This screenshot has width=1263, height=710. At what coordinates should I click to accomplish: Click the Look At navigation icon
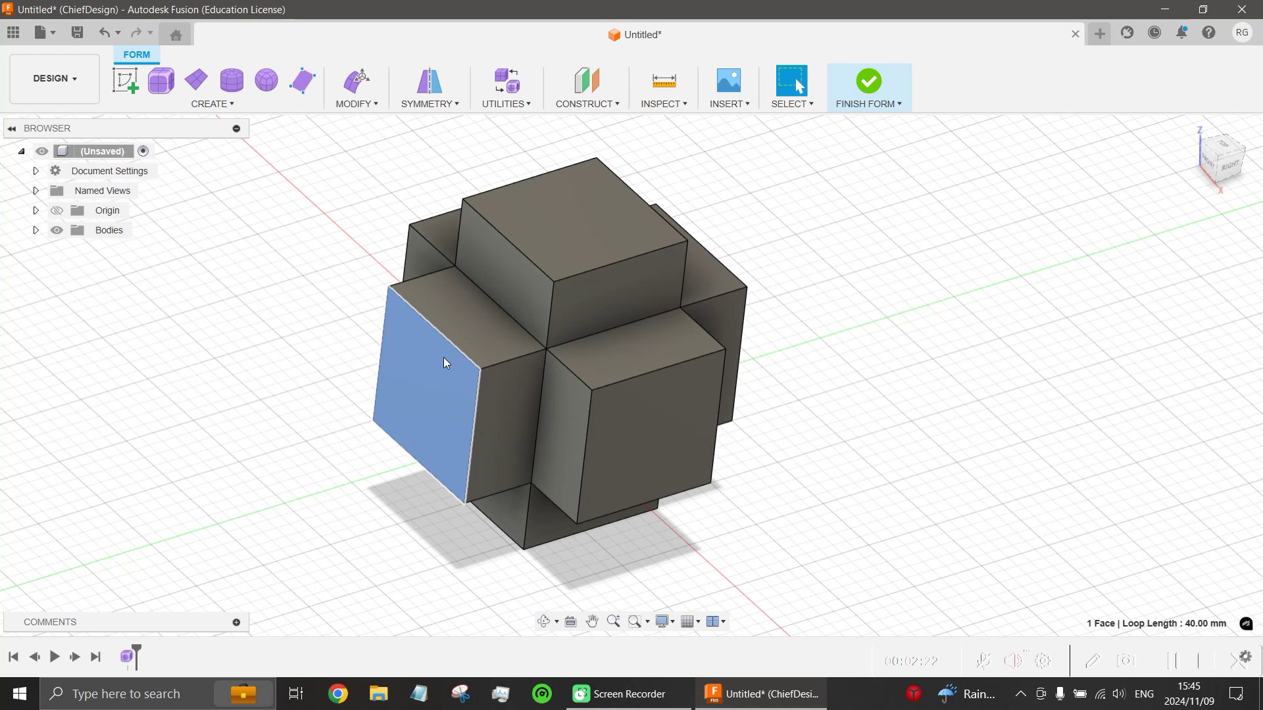(x=570, y=621)
